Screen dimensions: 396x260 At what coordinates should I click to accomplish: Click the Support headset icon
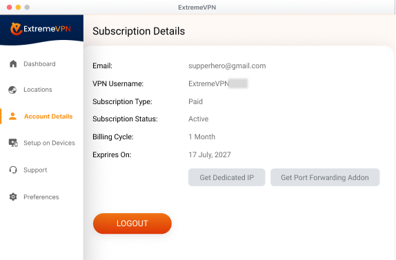[x=13, y=170]
